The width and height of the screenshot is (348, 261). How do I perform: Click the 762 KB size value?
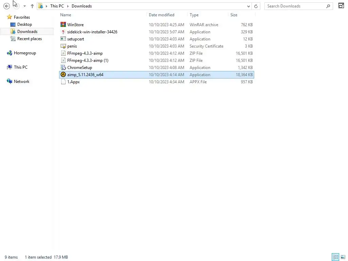click(247, 24)
